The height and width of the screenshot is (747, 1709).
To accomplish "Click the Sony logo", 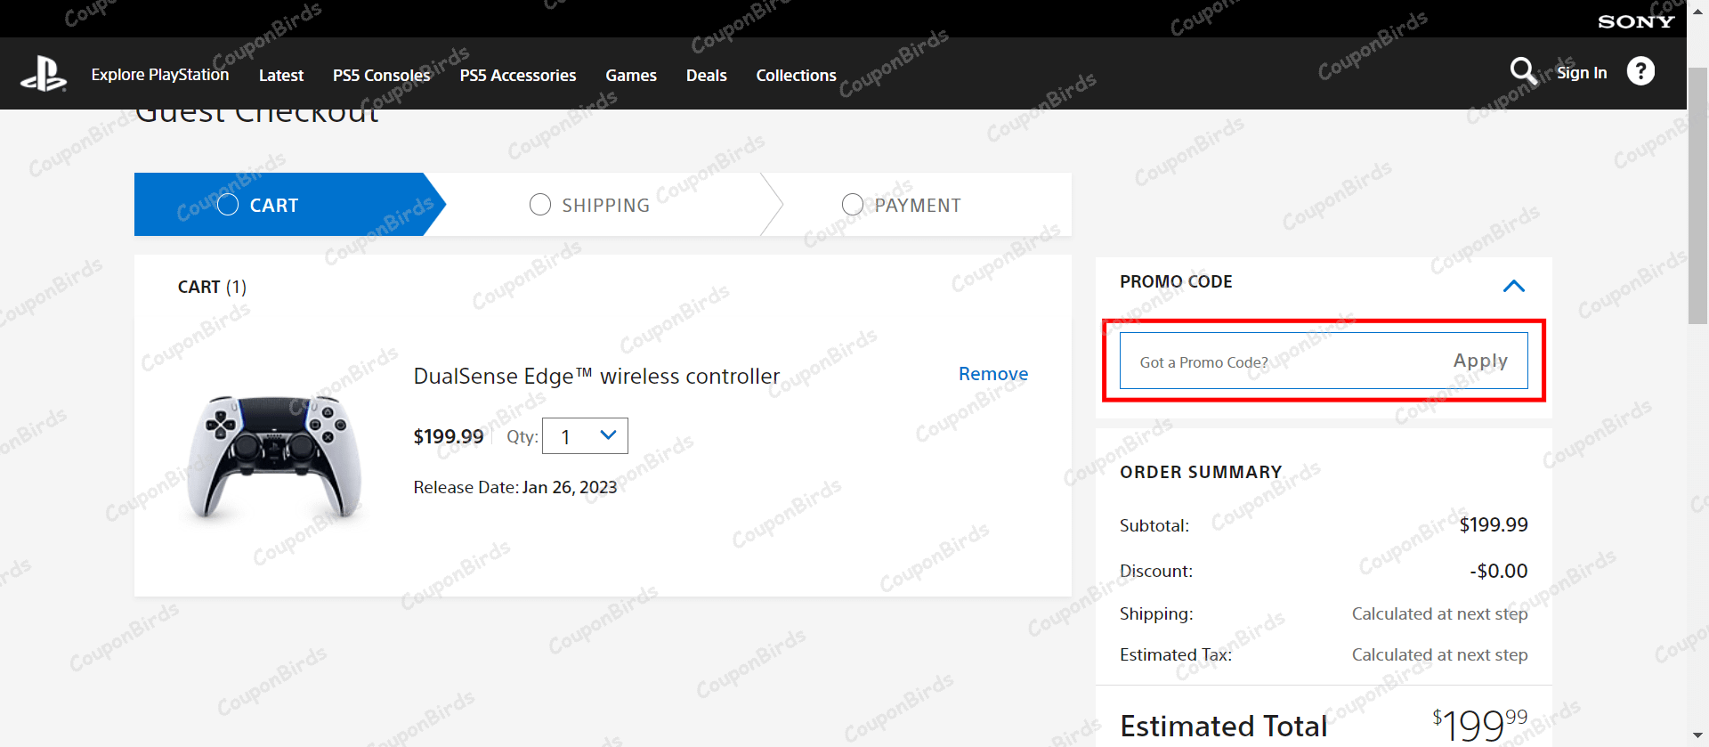I will 1636,21.
